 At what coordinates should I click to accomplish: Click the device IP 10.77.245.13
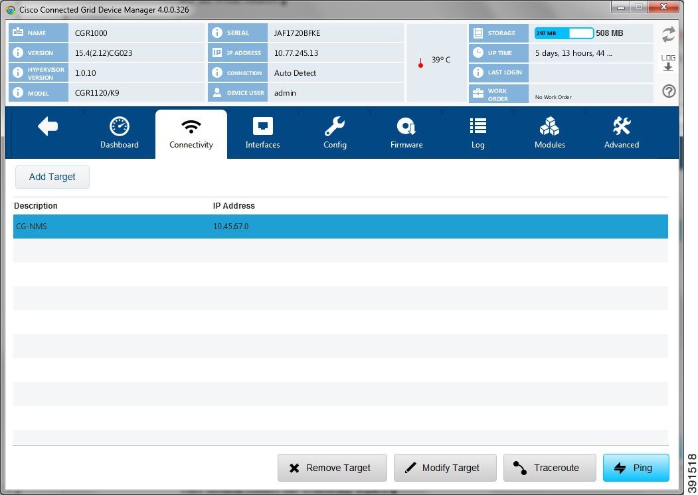(x=296, y=53)
